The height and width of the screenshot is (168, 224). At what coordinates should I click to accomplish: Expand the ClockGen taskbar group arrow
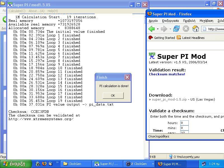point(153,164)
